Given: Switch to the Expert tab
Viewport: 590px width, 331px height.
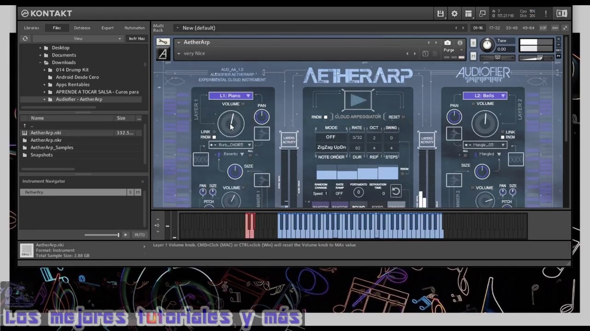Looking at the screenshot, I should pos(107,28).
